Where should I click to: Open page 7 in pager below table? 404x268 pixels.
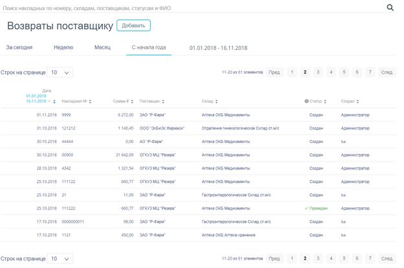370,258
